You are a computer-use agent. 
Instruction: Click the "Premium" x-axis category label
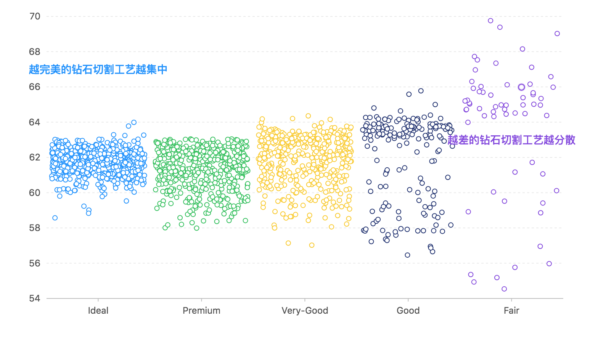(201, 311)
